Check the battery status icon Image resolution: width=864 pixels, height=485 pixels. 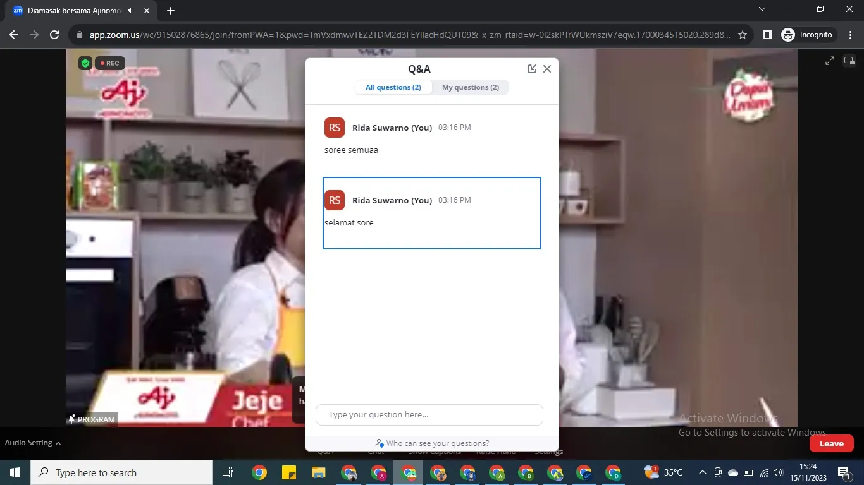click(748, 472)
